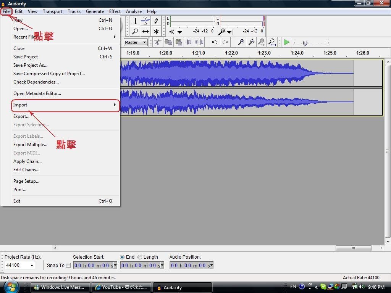The height and width of the screenshot is (293, 391).
Task: Select the Time Shift tool
Action: [145, 32]
